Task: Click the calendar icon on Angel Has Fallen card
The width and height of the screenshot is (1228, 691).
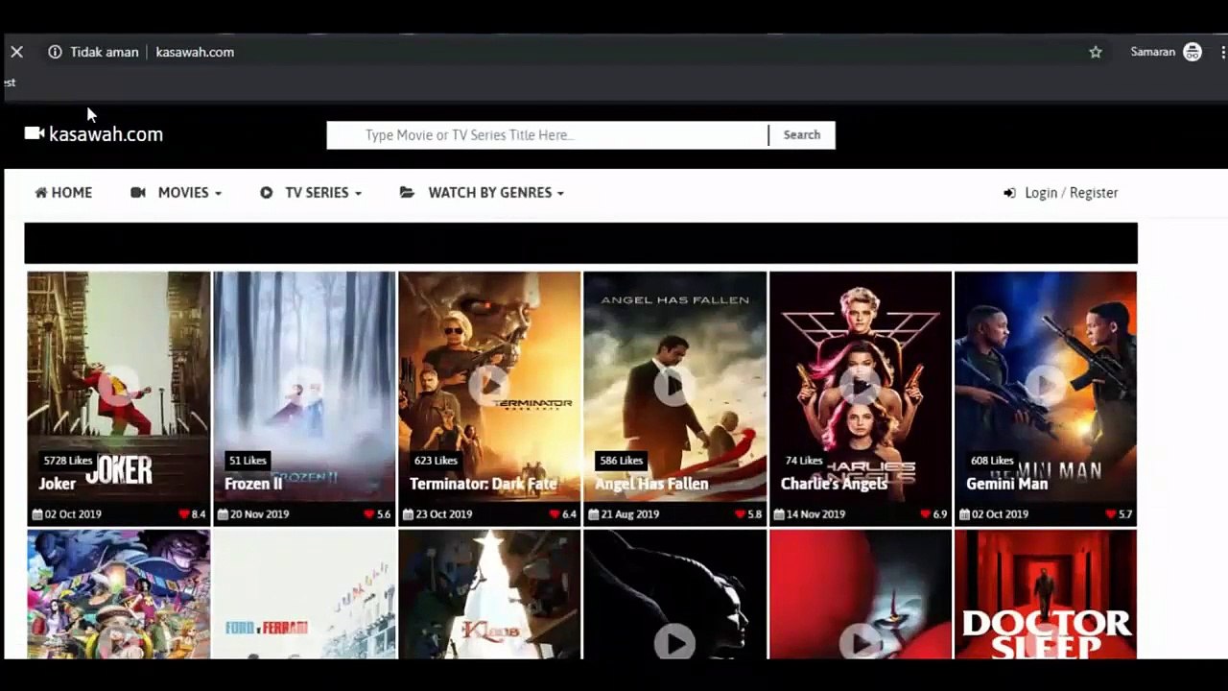Action: coord(593,514)
